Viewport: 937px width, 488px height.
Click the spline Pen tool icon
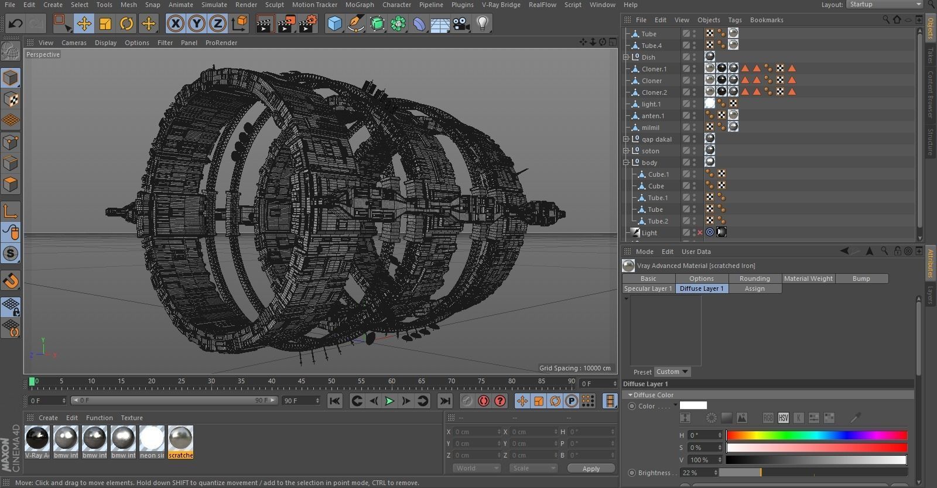pyautogui.click(x=355, y=24)
